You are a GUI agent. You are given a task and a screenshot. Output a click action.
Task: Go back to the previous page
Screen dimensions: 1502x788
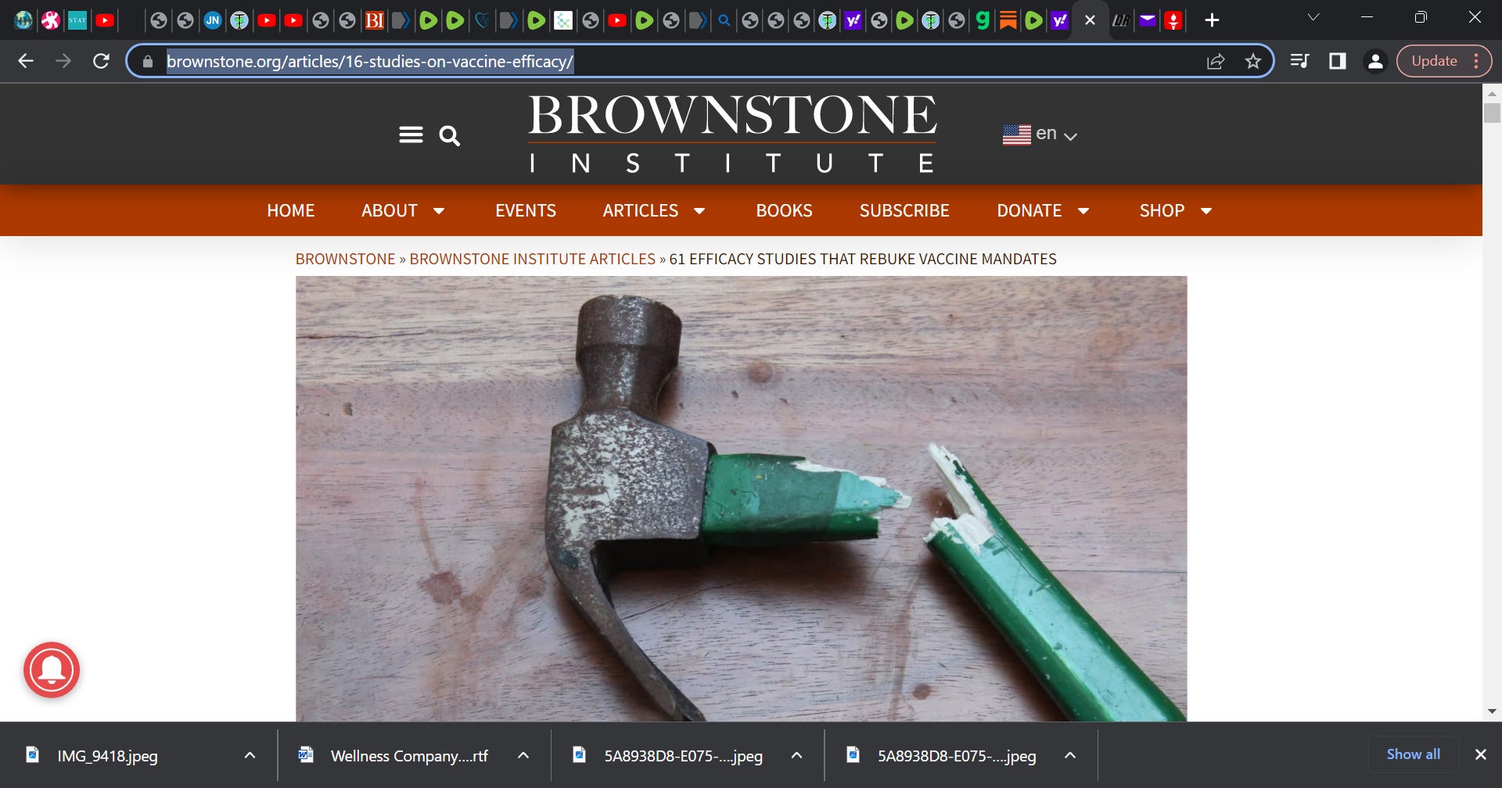pyautogui.click(x=26, y=61)
